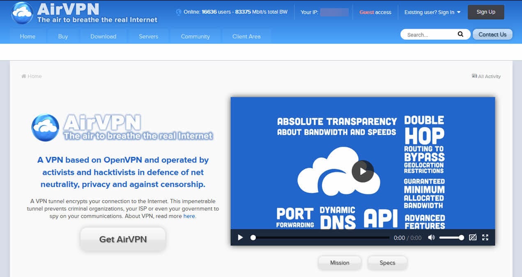The image size is (522, 277).
Task: Click the Contact Us button
Action: pos(492,34)
